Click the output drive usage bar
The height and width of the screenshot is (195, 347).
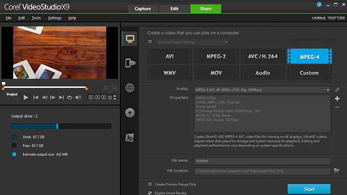(x=61, y=126)
